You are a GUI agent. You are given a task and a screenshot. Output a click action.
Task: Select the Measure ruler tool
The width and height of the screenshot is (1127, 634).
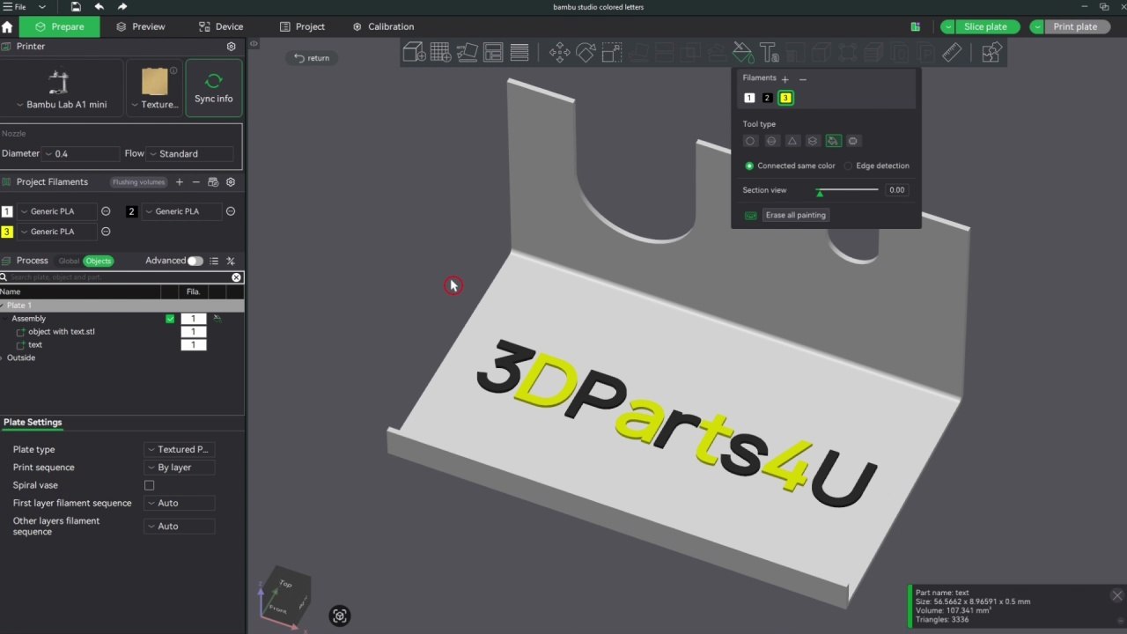(952, 53)
